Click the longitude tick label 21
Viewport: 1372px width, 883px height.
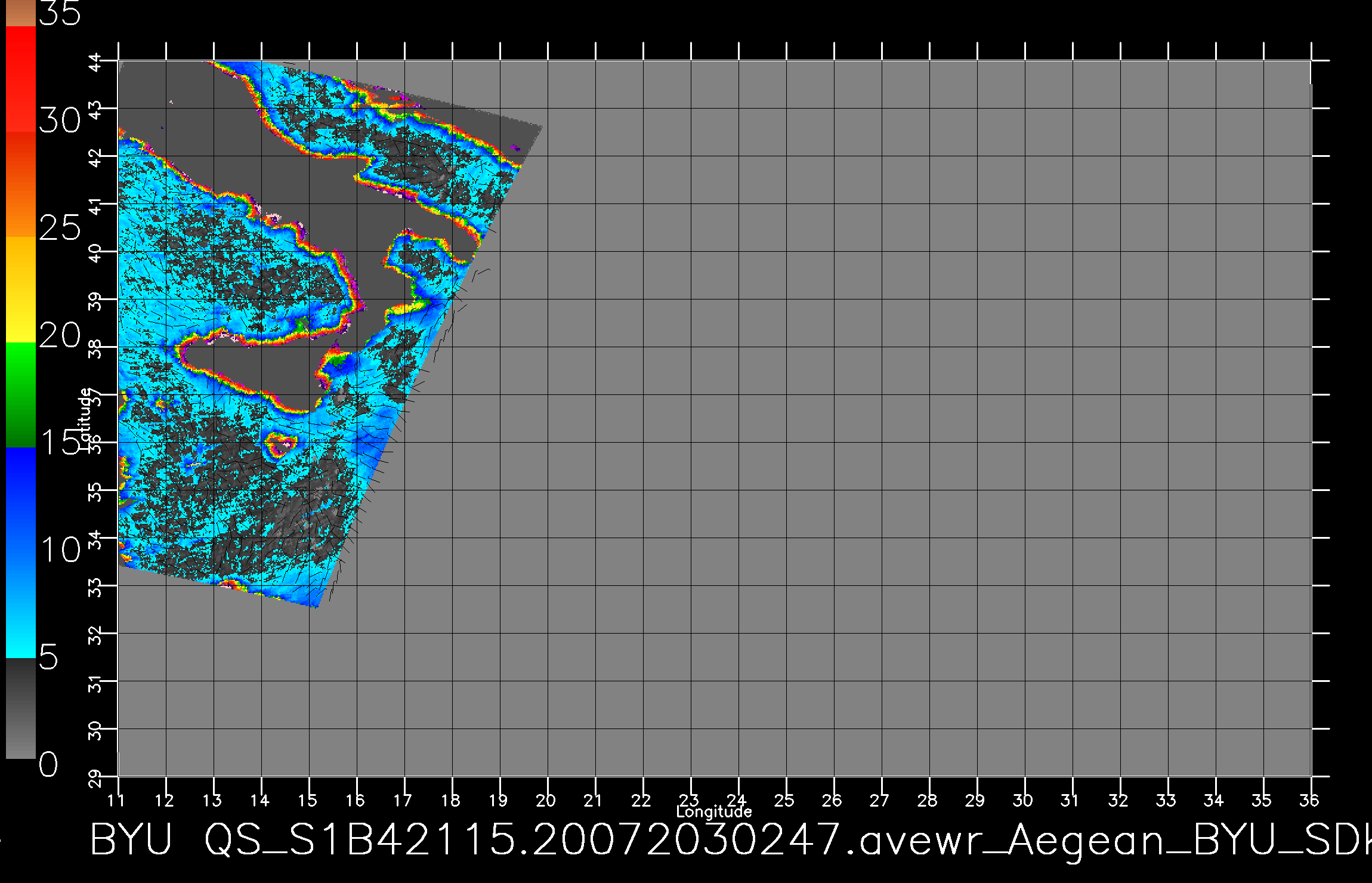(x=593, y=800)
